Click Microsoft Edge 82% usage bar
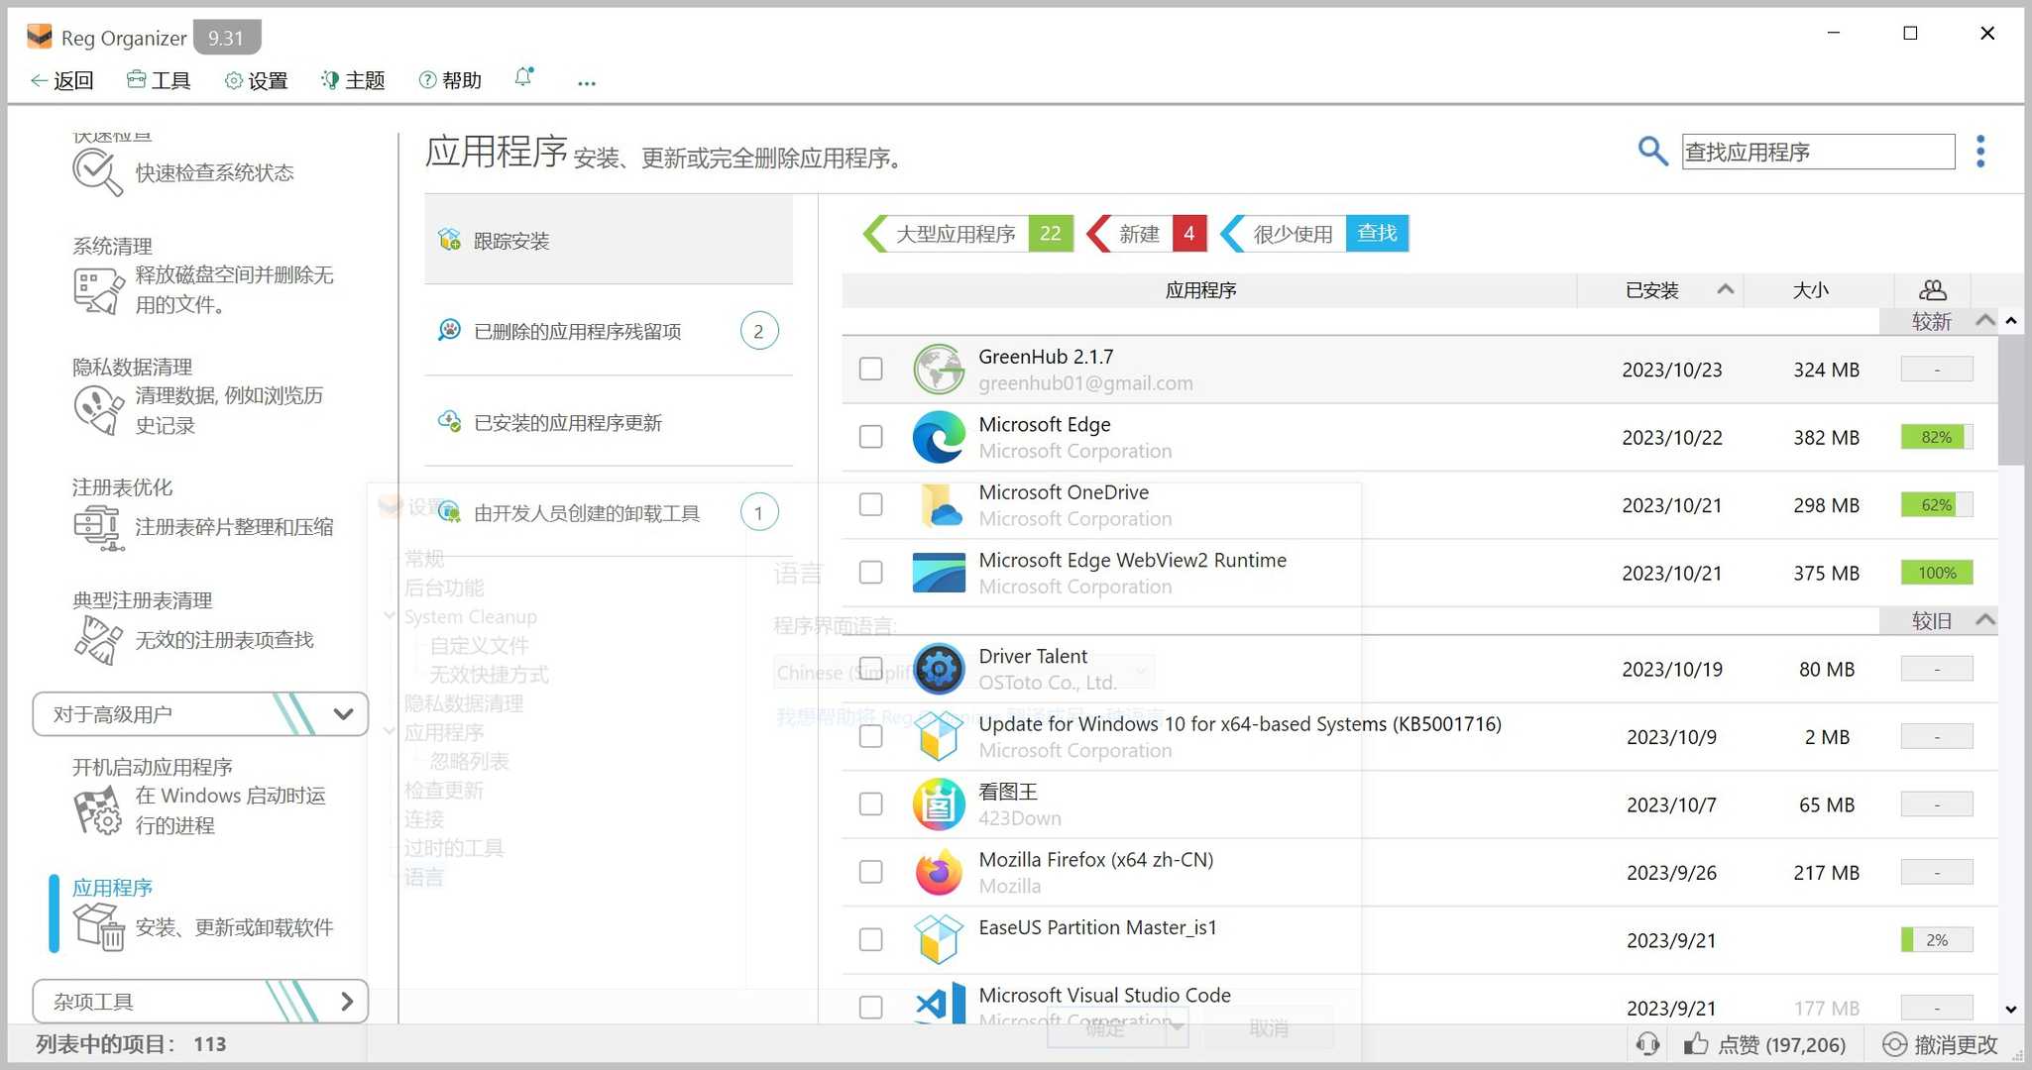The height and width of the screenshot is (1070, 2032). tap(1935, 436)
